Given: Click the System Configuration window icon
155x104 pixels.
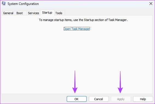Looking at the screenshot, I should 4,4.
